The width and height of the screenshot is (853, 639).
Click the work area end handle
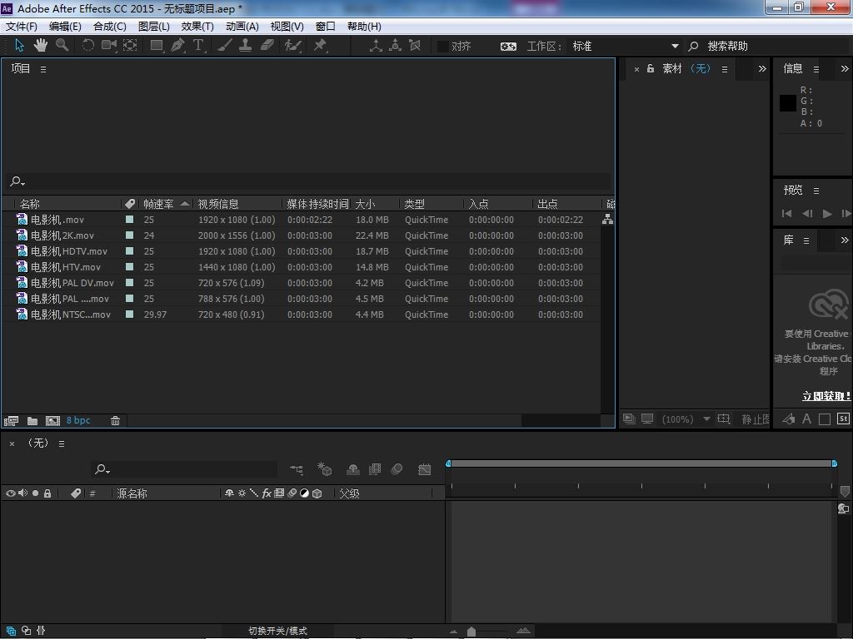click(834, 463)
